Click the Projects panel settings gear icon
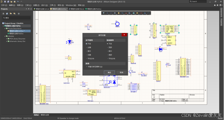Screen dimensions: 224x120 tap(19, 14)
